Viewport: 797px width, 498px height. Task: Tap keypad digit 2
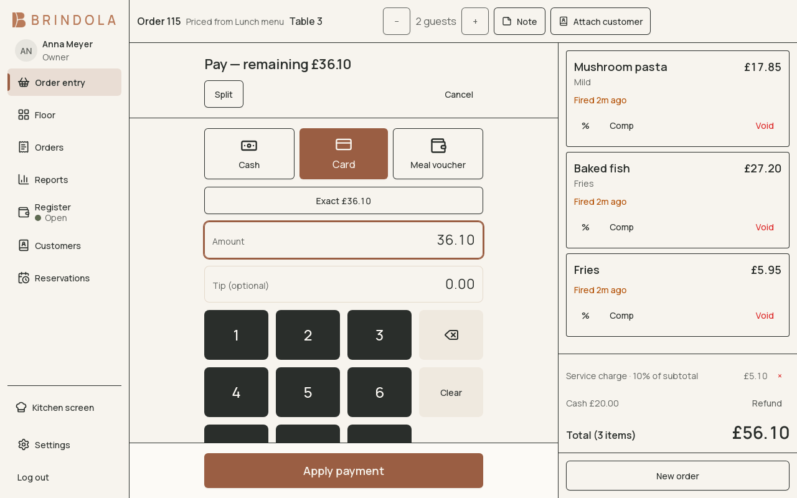[308, 335]
